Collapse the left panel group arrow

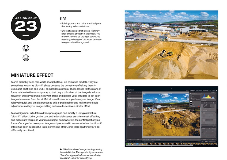point(125,116)
